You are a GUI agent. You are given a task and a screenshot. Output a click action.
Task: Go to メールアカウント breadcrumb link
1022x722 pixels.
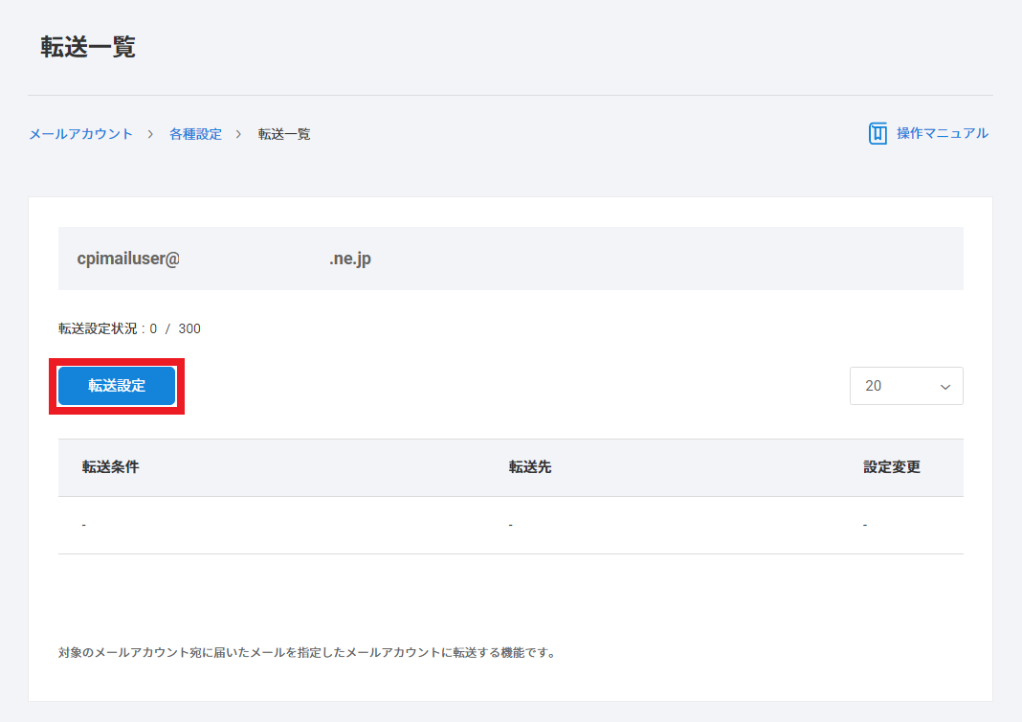80,134
